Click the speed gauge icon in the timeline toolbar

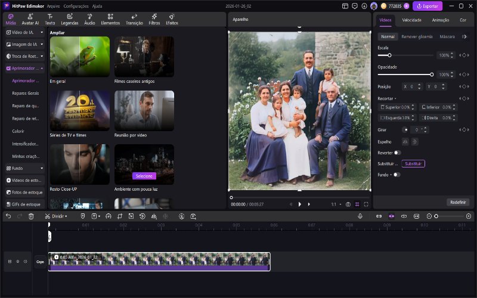109,216
